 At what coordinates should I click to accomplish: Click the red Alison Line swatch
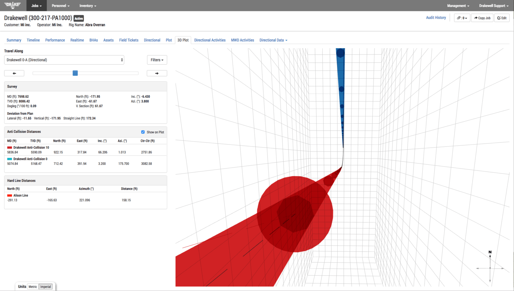click(10, 195)
